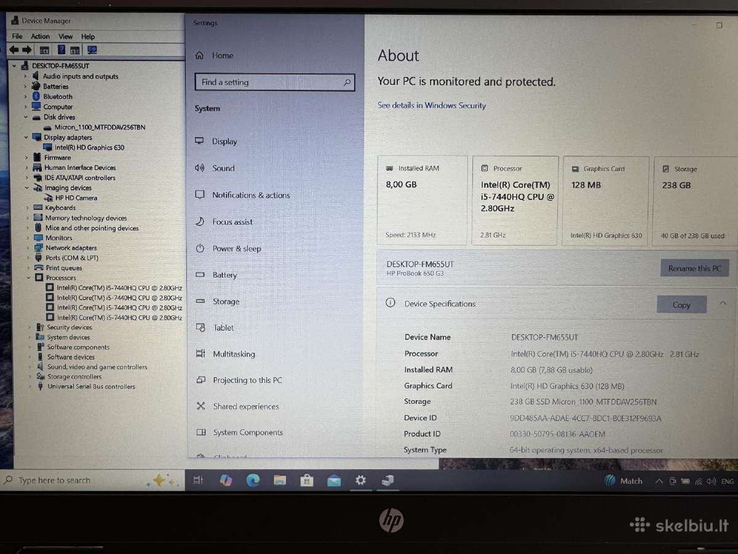The height and width of the screenshot is (554, 738).
Task: Click the Match widget on taskbar
Action: (x=623, y=481)
